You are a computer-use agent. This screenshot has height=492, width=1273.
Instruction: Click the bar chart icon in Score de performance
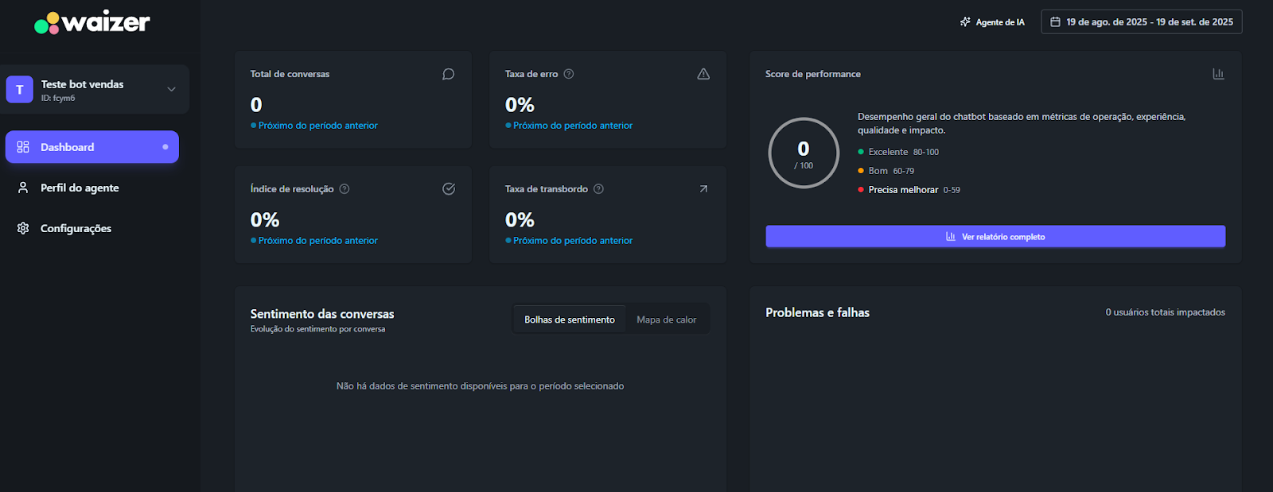tap(1218, 74)
